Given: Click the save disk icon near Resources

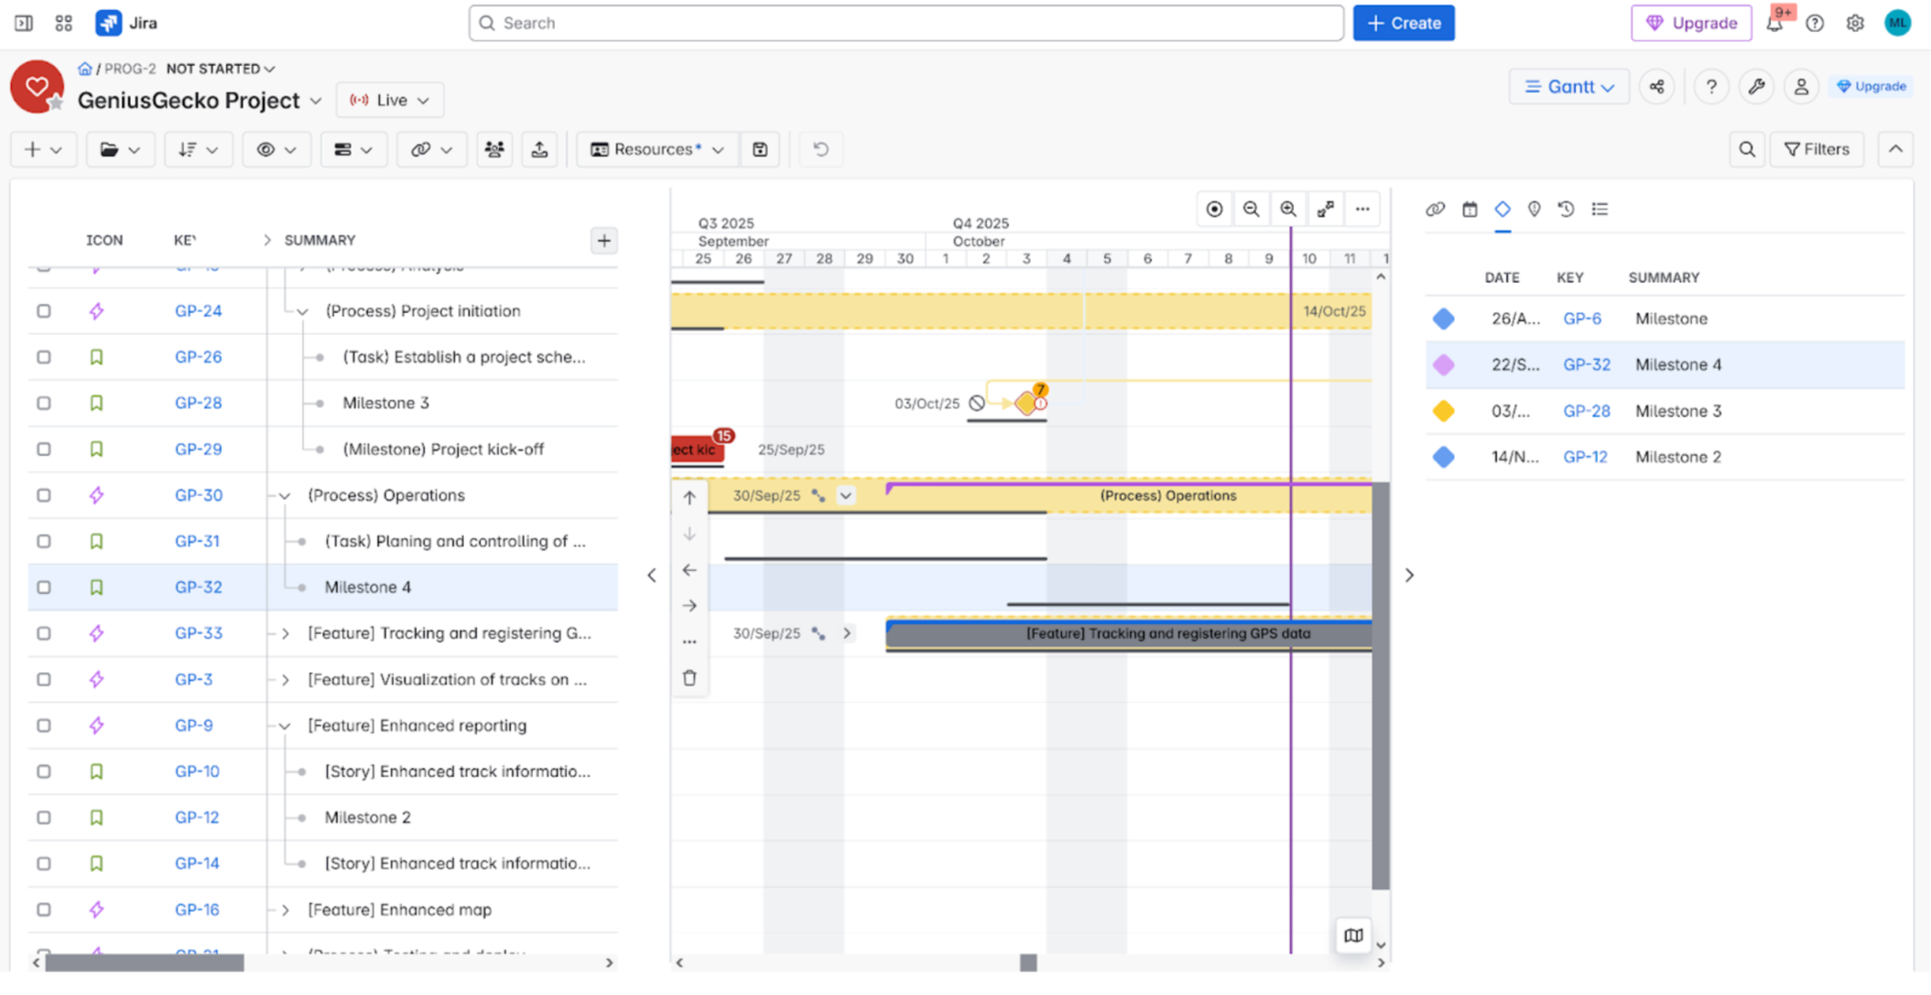Looking at the screenshot, I should [x=760, y=149].
